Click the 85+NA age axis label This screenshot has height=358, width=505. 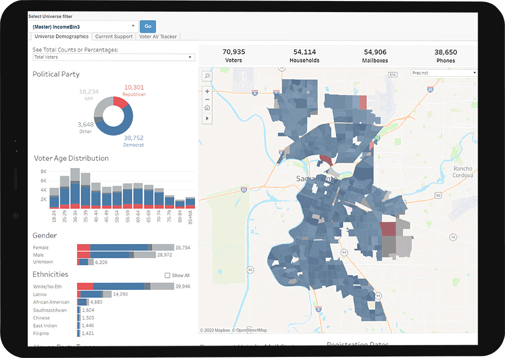[x=190, y=217]
